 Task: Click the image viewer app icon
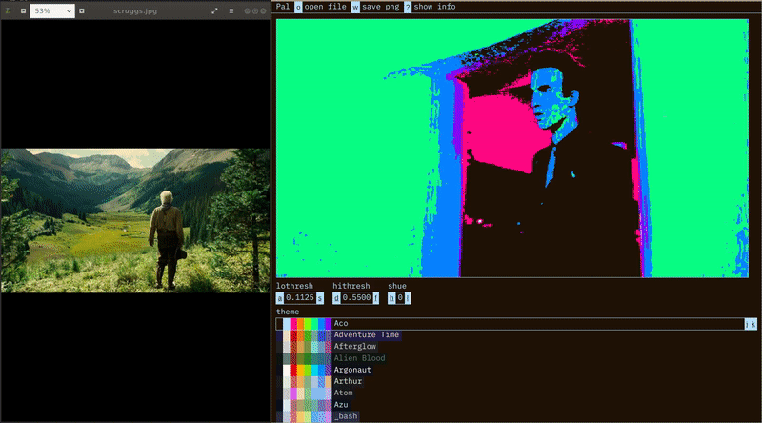8,10
